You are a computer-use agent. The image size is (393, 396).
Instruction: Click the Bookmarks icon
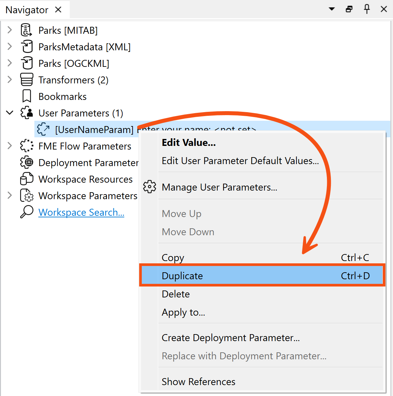[x=27, y=96]
